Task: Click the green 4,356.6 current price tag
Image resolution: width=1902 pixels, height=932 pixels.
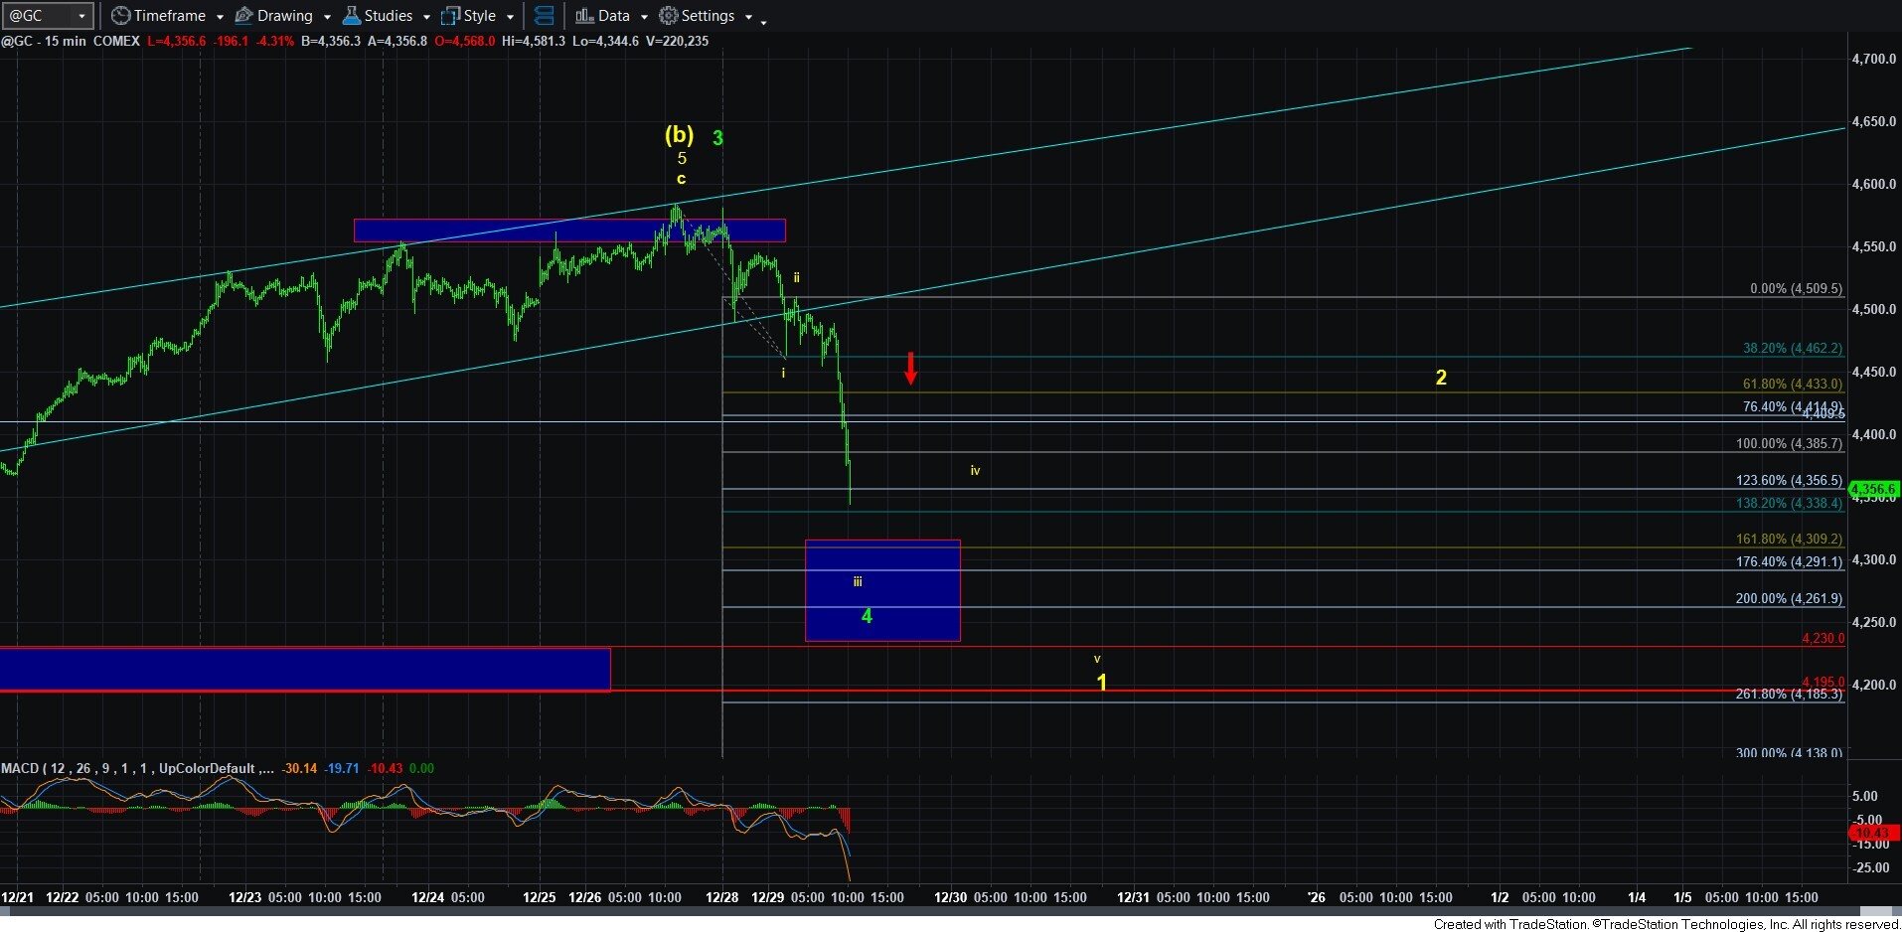Action: point(1872,489)
